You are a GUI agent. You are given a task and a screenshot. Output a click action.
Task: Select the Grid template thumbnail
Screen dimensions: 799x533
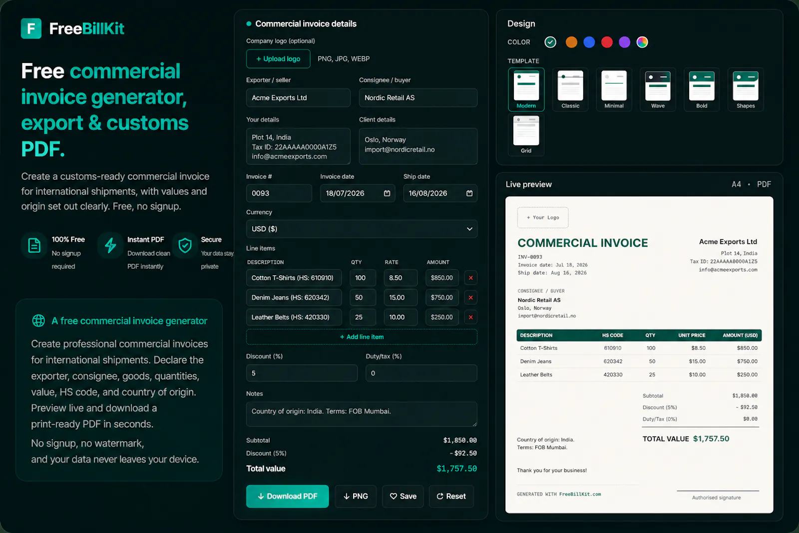pos(526,135)
